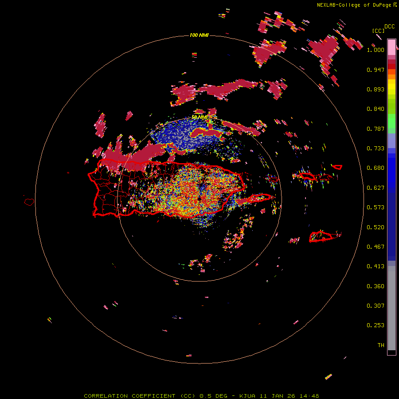
Task: Select the 0.307 scale value
Action: point(376,306)
